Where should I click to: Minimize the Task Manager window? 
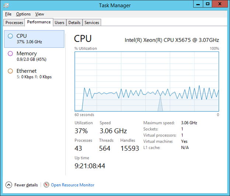pos(199,4)
